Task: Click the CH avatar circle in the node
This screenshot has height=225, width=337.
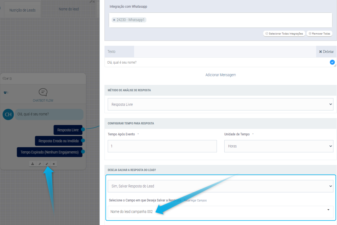Action: click(8, 114)
